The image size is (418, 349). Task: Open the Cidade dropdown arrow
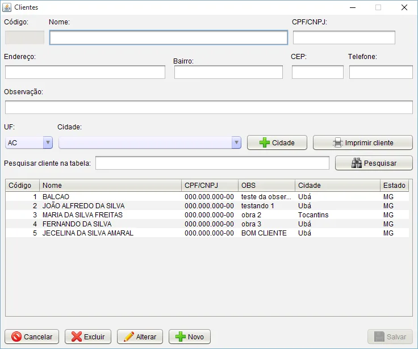point(236,142)
